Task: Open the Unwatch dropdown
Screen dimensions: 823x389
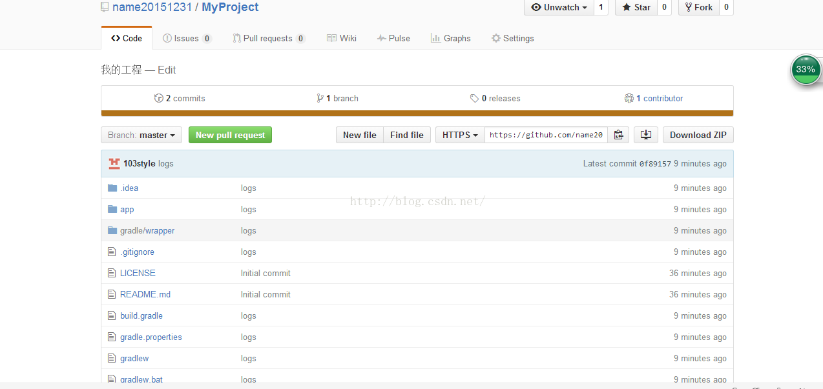Action: (x=559, y=7)
